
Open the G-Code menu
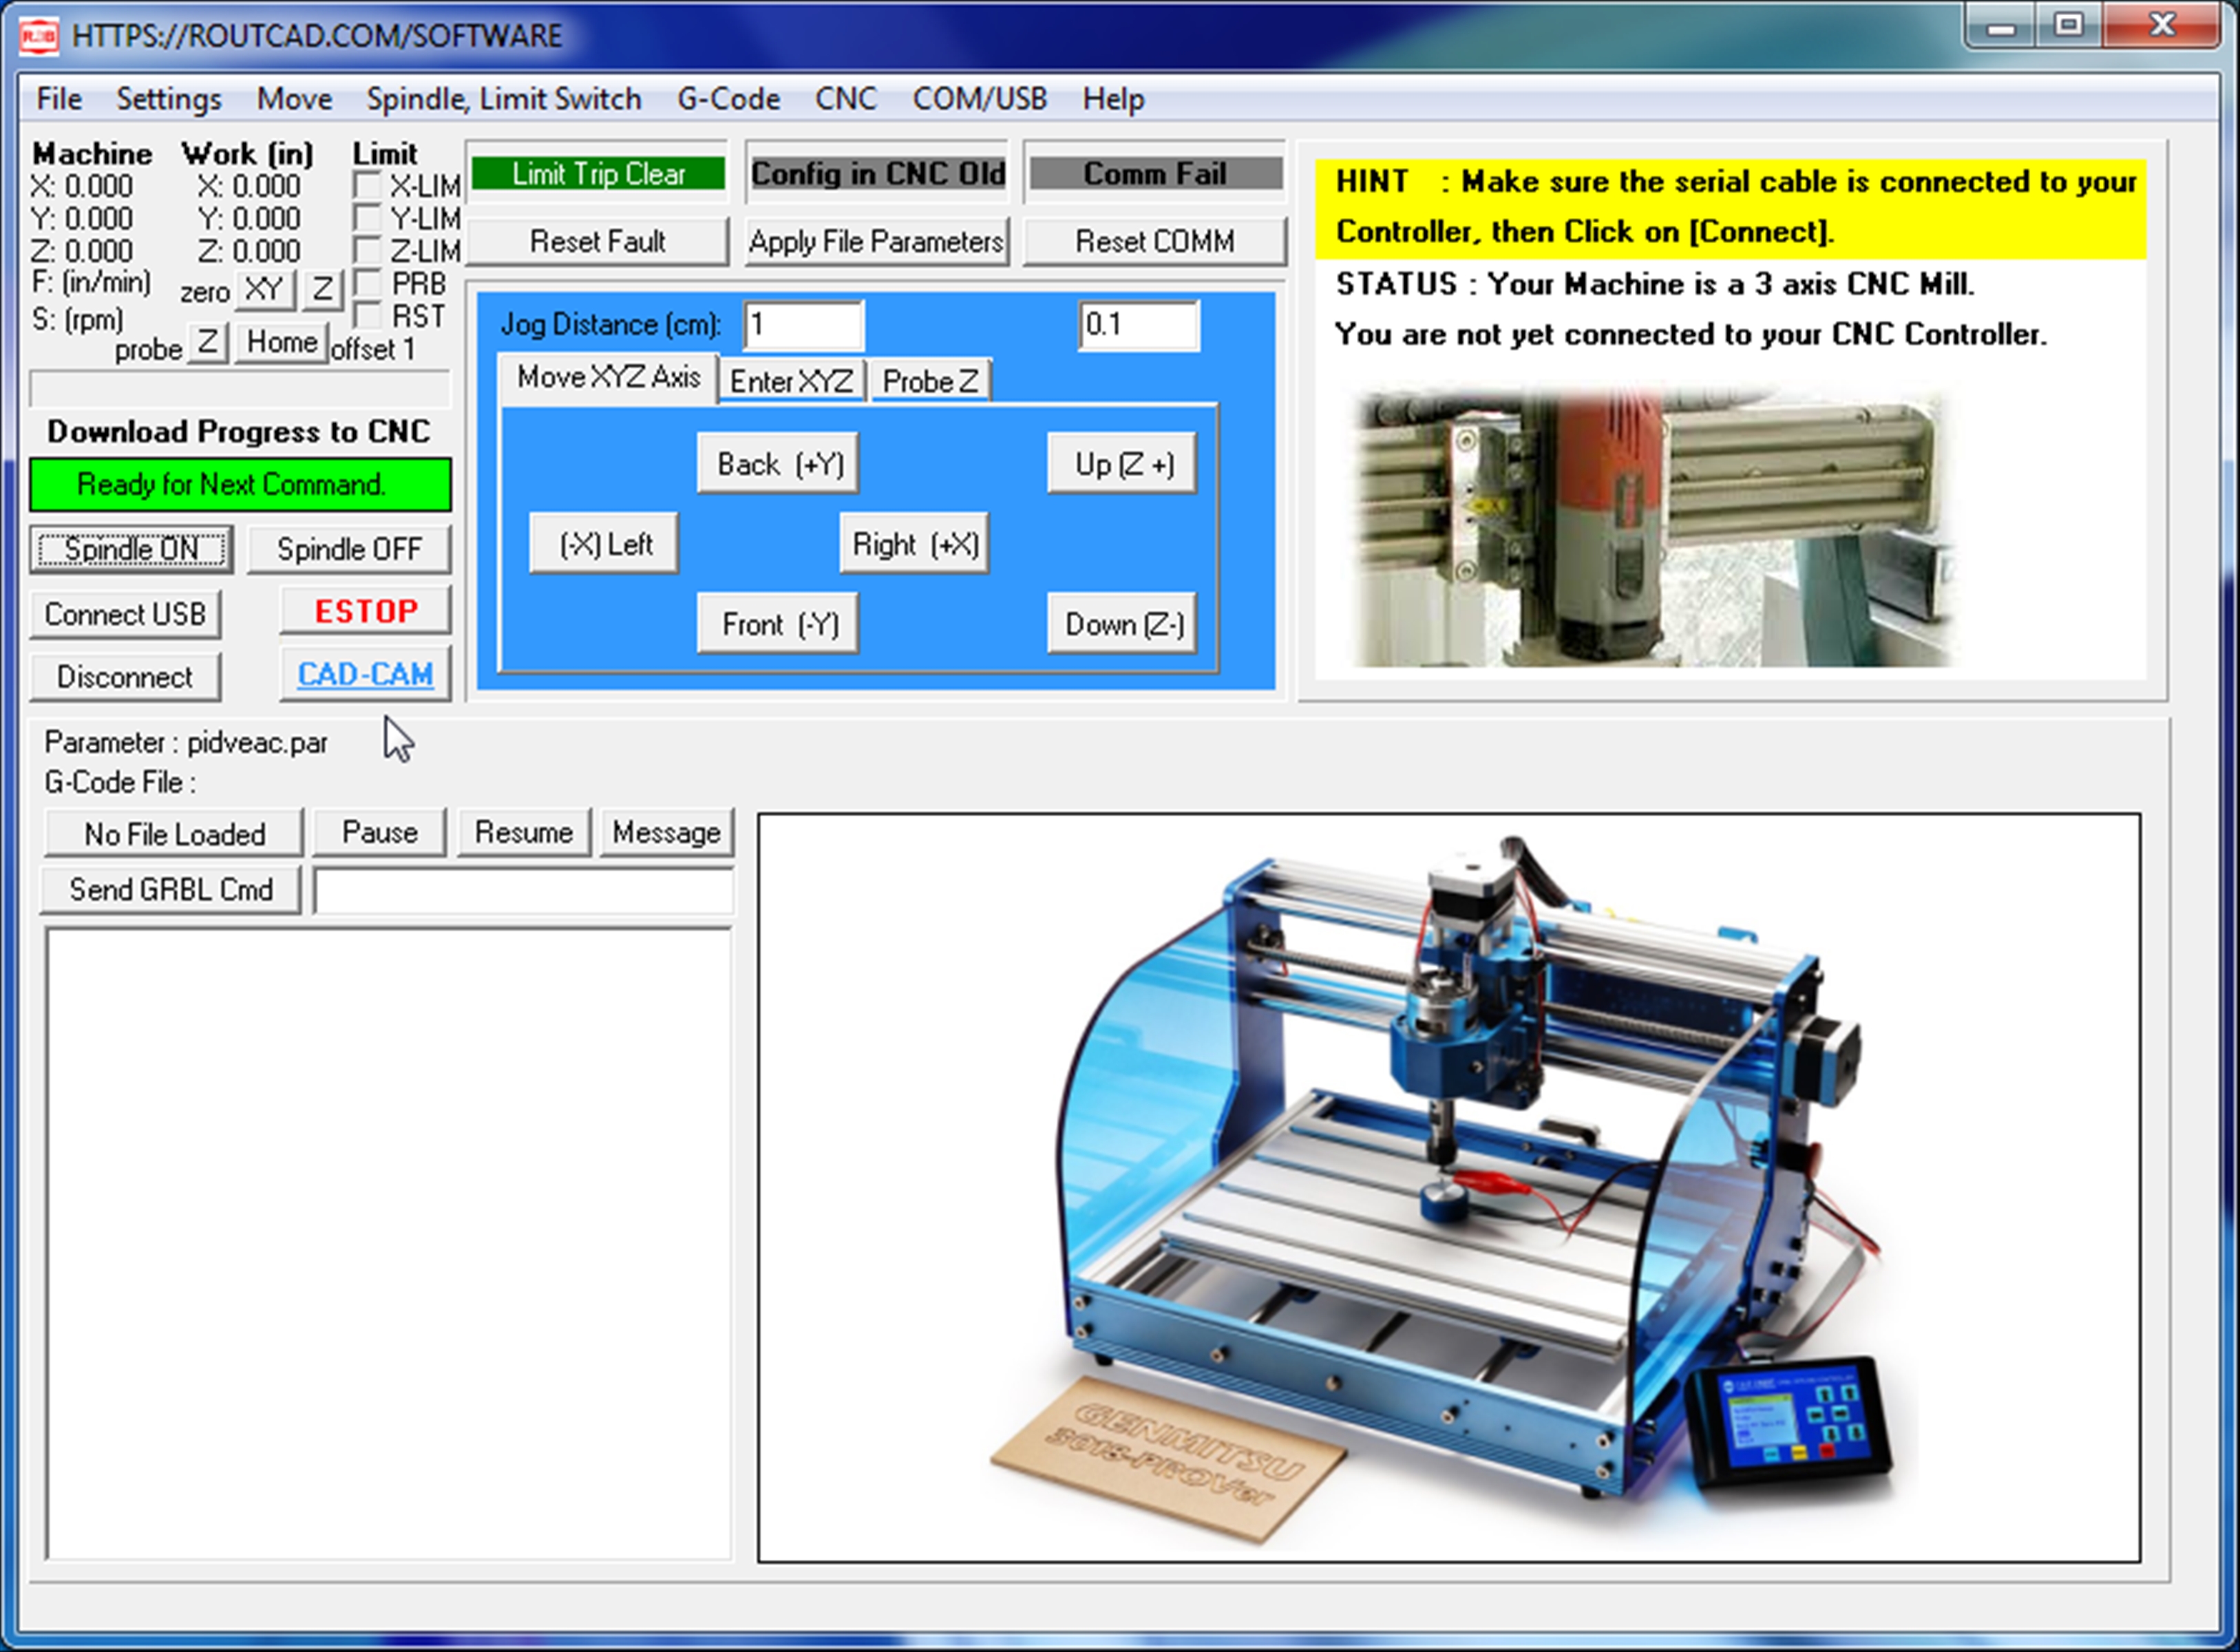(x=728, y=99)
